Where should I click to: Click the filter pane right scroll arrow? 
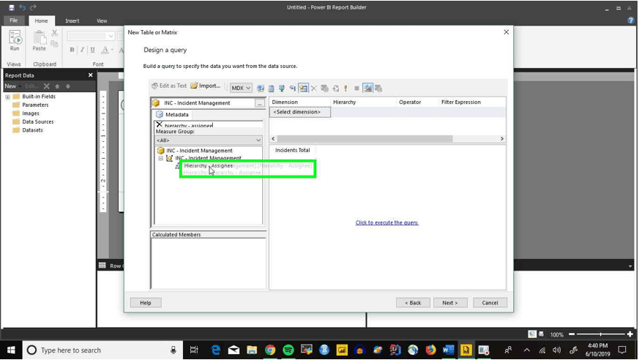pyautogui.click(x=501, y=138)
